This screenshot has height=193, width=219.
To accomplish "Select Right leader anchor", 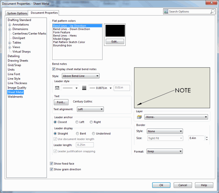I will (91, 122).
